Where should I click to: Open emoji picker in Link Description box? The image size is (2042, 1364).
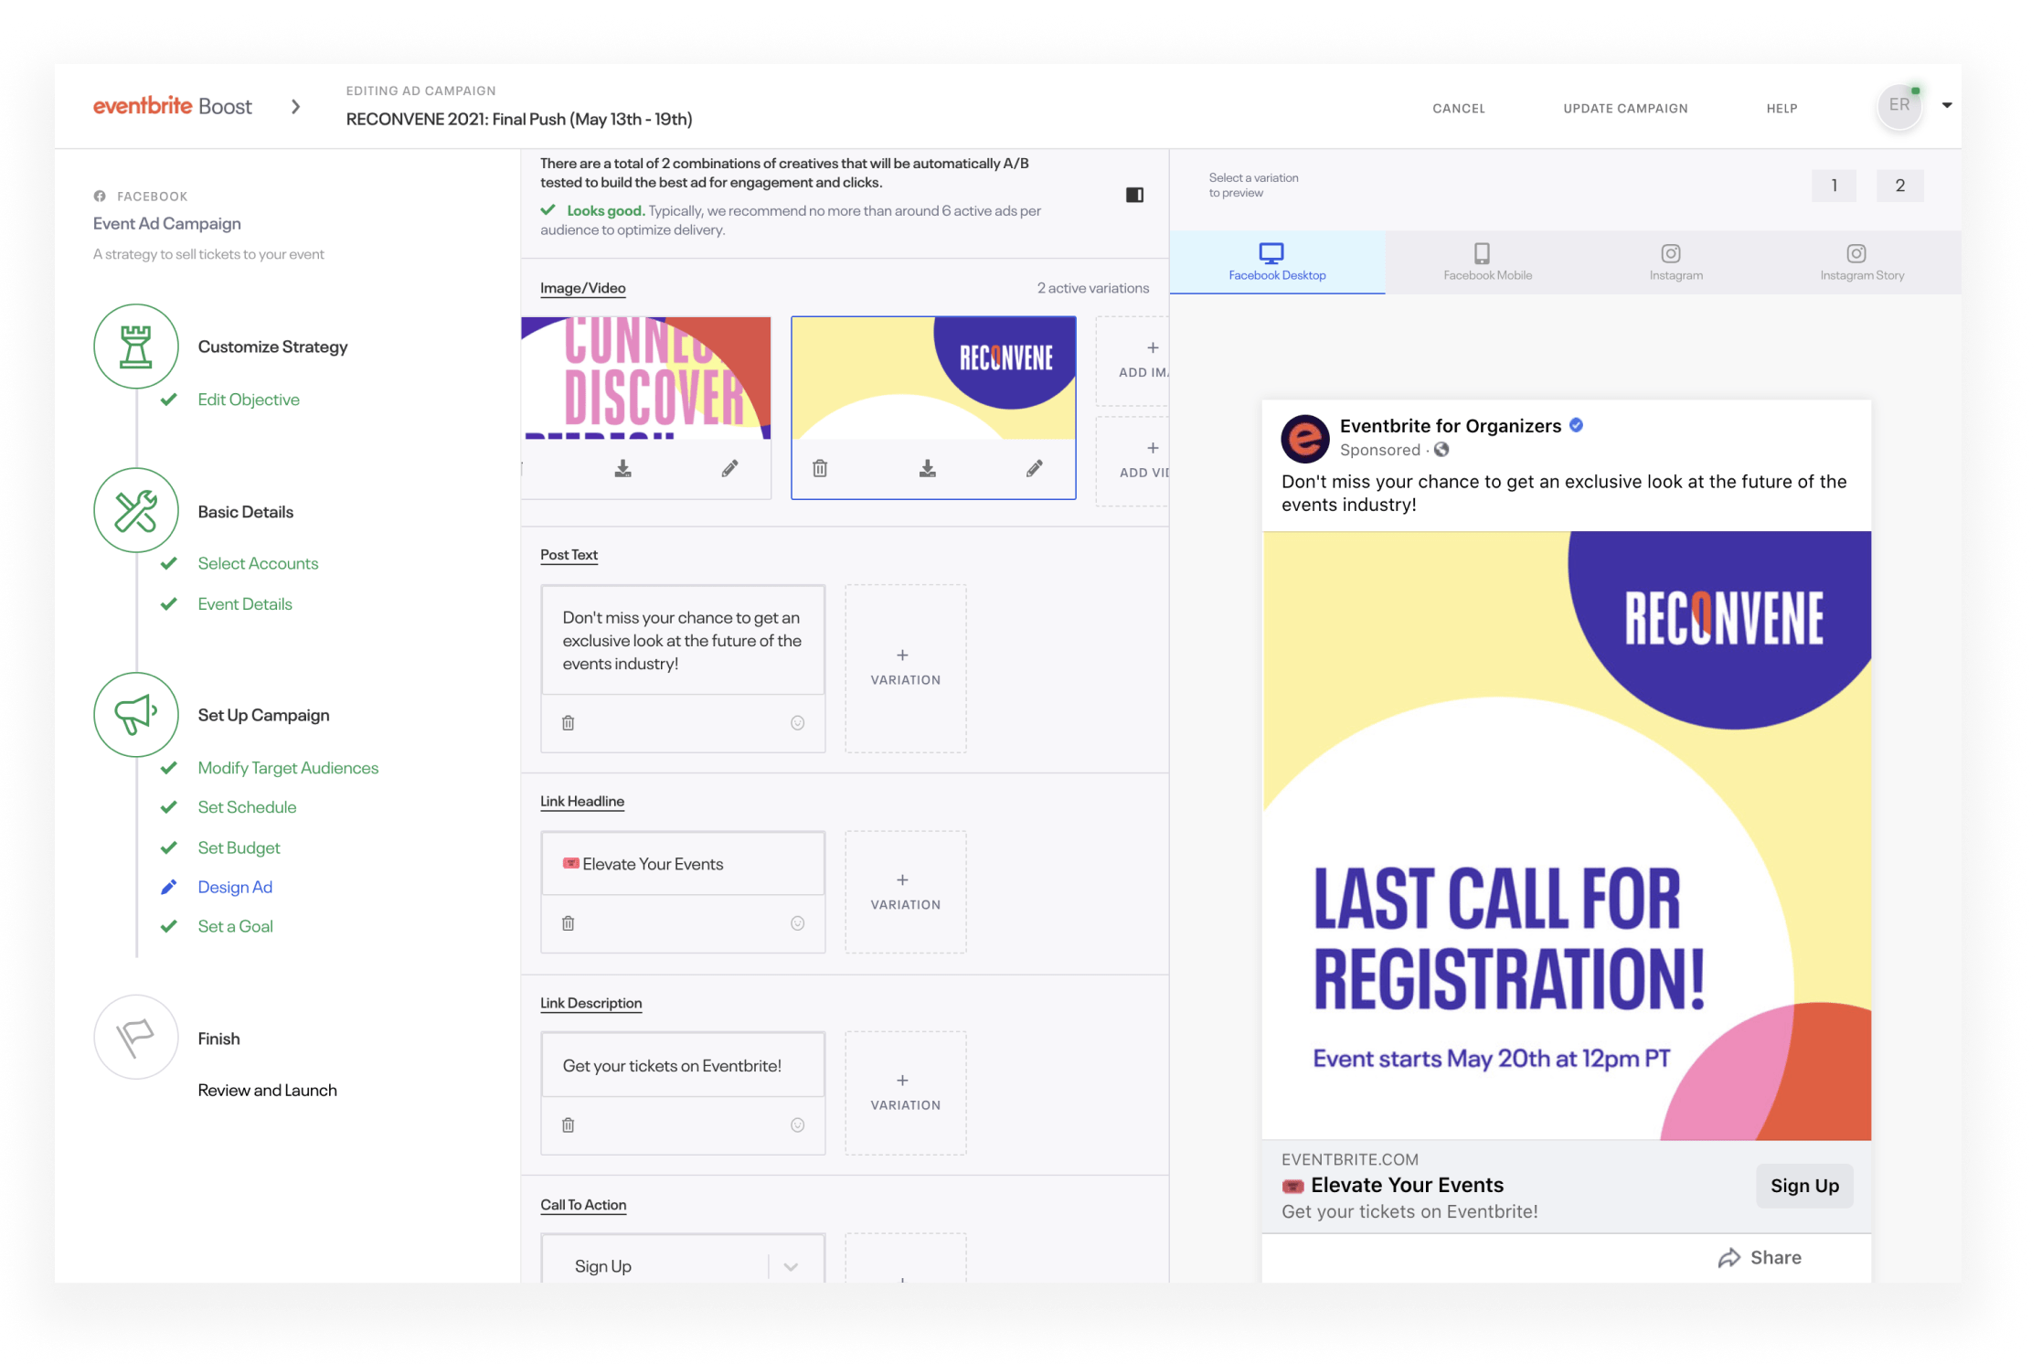pyautogui.click(x=797, y=1125)
